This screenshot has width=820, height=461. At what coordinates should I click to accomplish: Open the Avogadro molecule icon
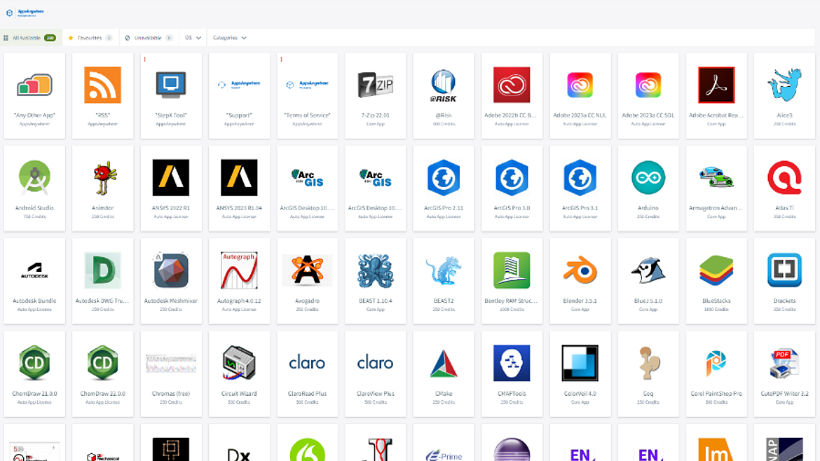307,270
